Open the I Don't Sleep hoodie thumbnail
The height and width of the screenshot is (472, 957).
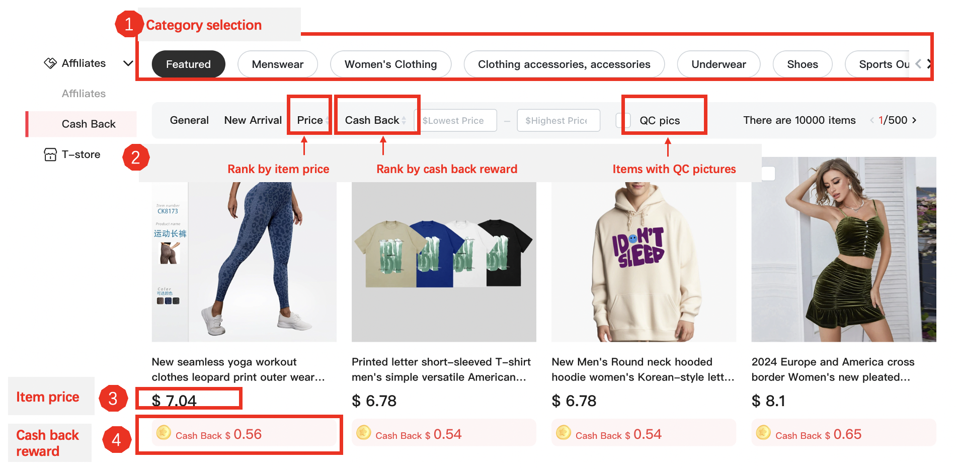click(644, 262)
